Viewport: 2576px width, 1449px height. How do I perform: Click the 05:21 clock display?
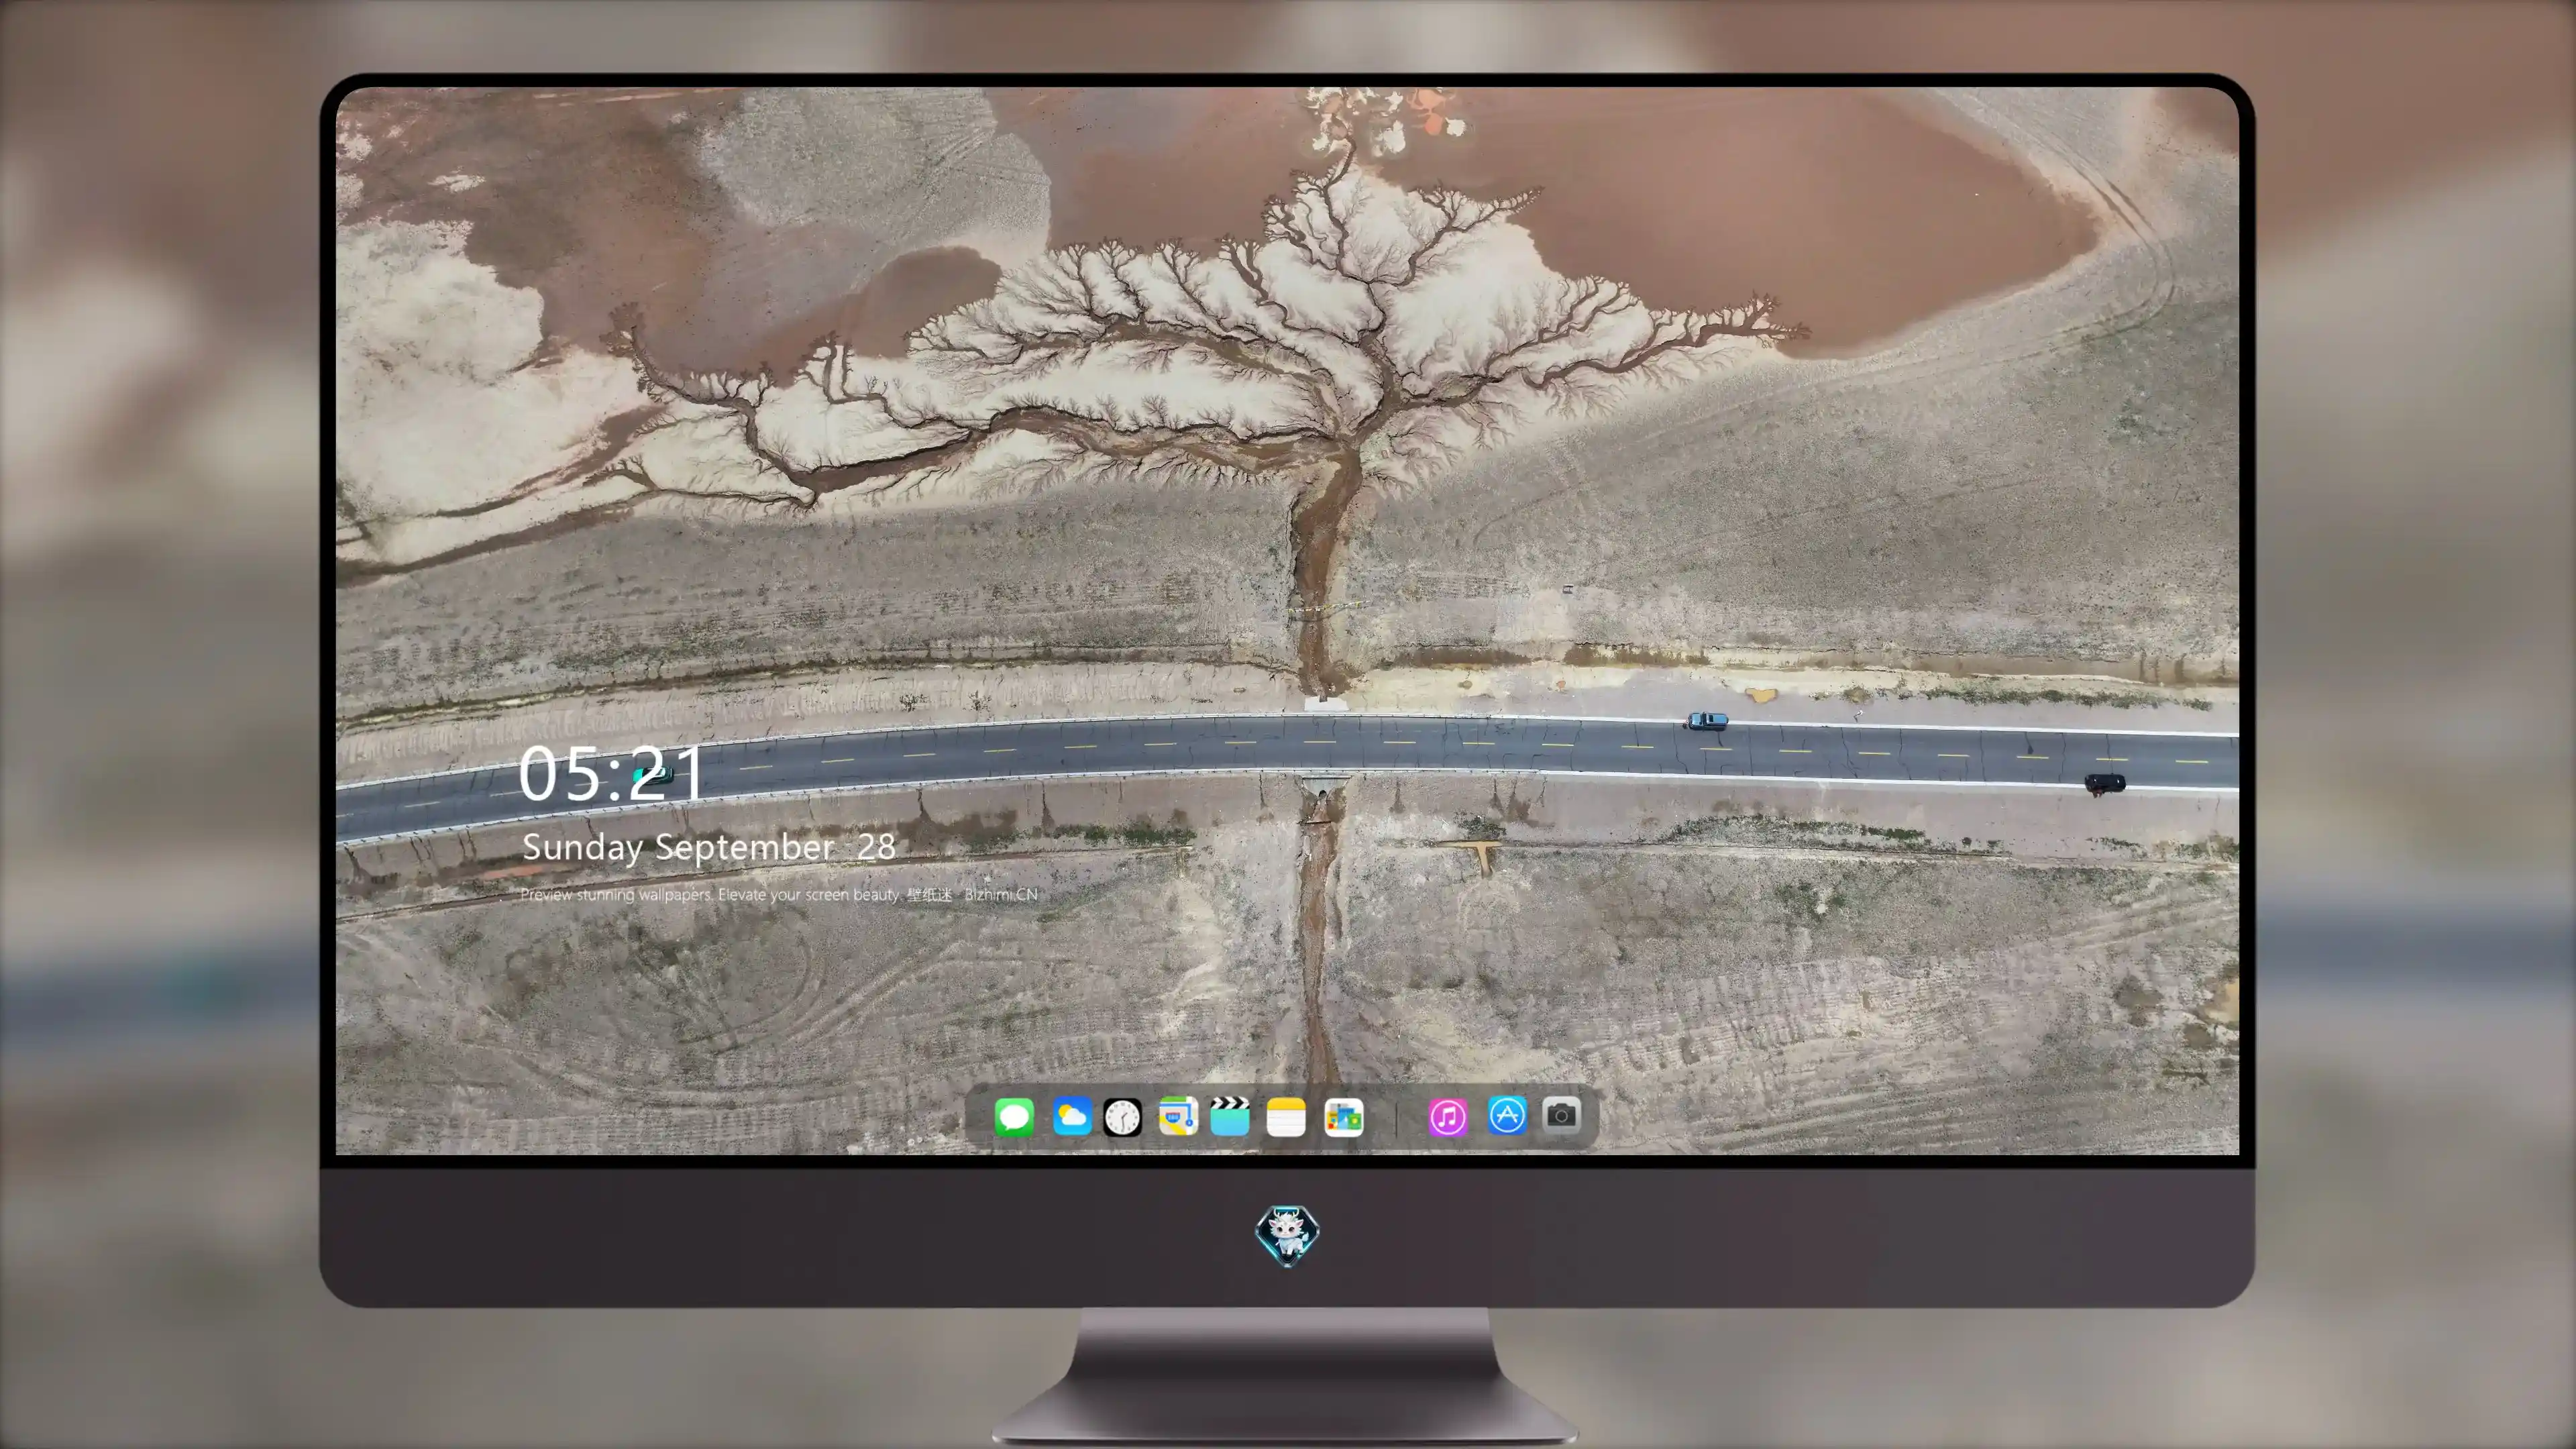tap(611, 774)
